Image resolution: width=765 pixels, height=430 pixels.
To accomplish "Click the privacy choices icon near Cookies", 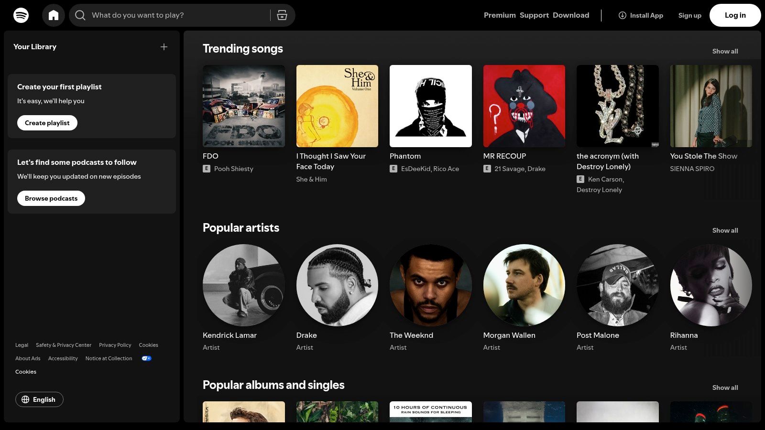I will click(146, 358).
